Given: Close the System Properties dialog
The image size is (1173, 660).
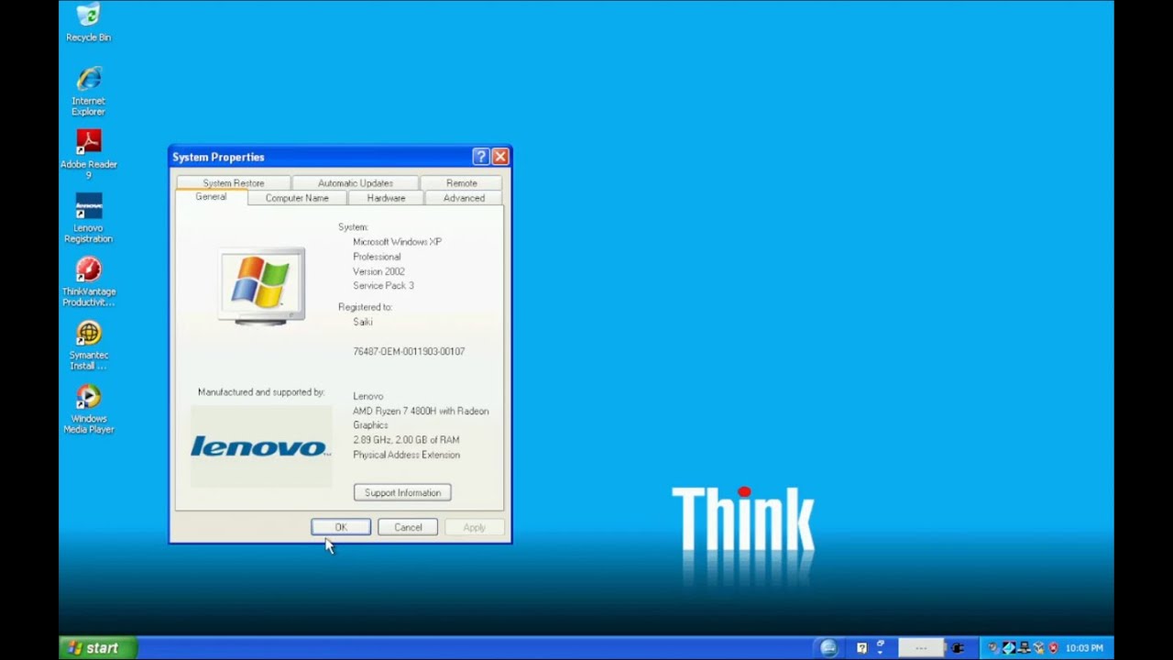Looking at the screenshot, I should click(x=500, y=157).
